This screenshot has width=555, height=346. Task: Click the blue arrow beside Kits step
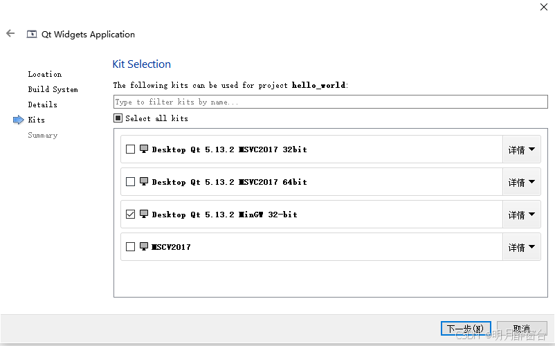19,120
